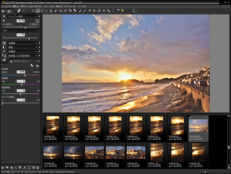Expand the ホワイトバランス panel options arrow
Viewport: 231px width, 174px height.
tap(38, 61)
